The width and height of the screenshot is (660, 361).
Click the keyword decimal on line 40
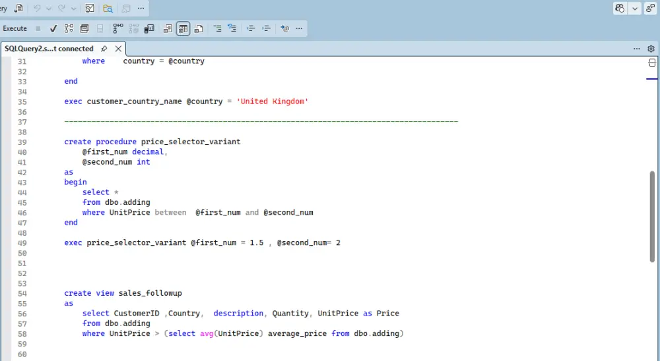pyautogui.click(x=148, y=152)
